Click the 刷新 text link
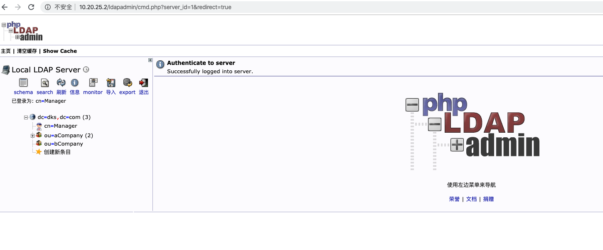This screenshot has width=603, height=250. point(61,92)
